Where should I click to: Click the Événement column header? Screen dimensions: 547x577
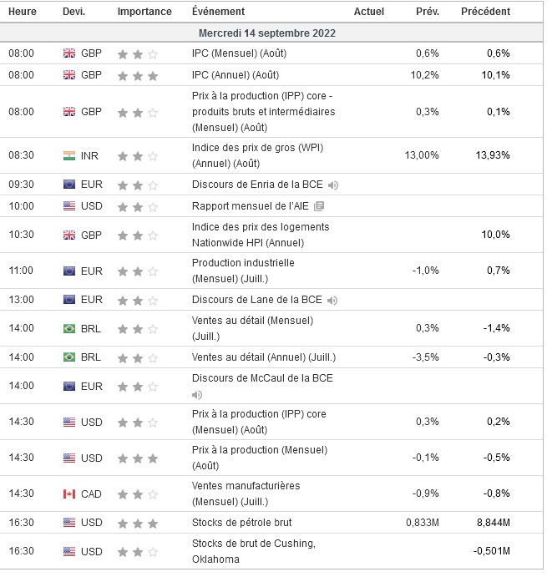pyautogui.click(x=218, y=12)
